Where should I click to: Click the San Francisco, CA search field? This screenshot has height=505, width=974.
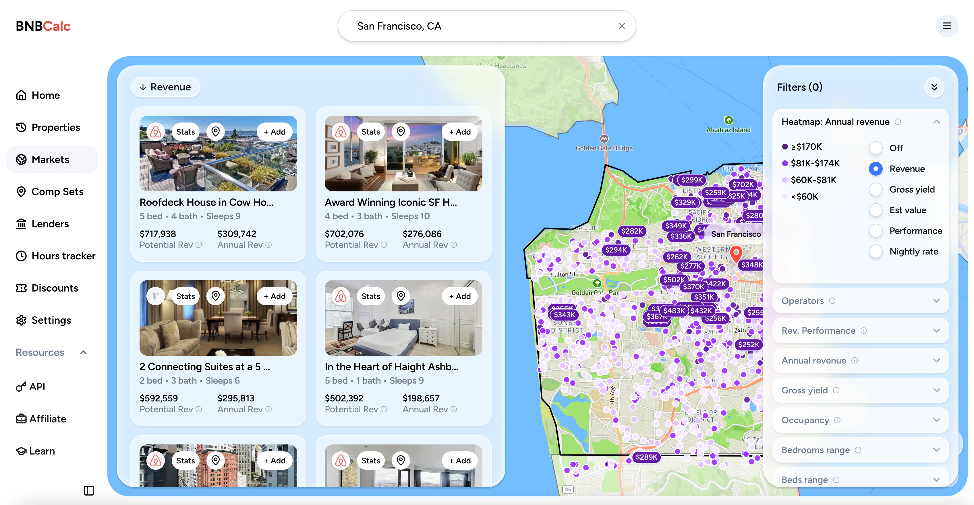pos(487,26)
